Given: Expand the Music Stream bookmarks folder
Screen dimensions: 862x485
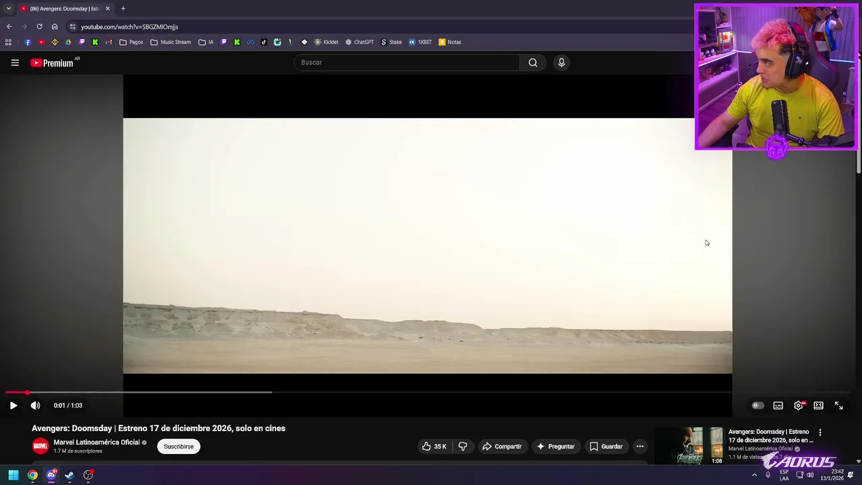Looking at the screenshot, I should coord(171,42).
